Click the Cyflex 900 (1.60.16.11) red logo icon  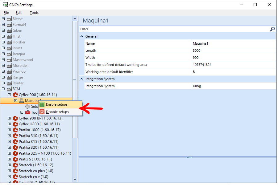pyautogui.click(x=15, y=95)
